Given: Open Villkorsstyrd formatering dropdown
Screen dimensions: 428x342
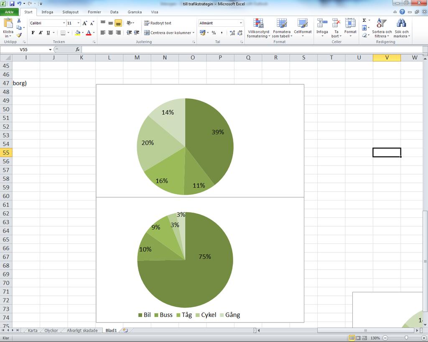Looking at the screenshot, I should [x=258, y=28].
